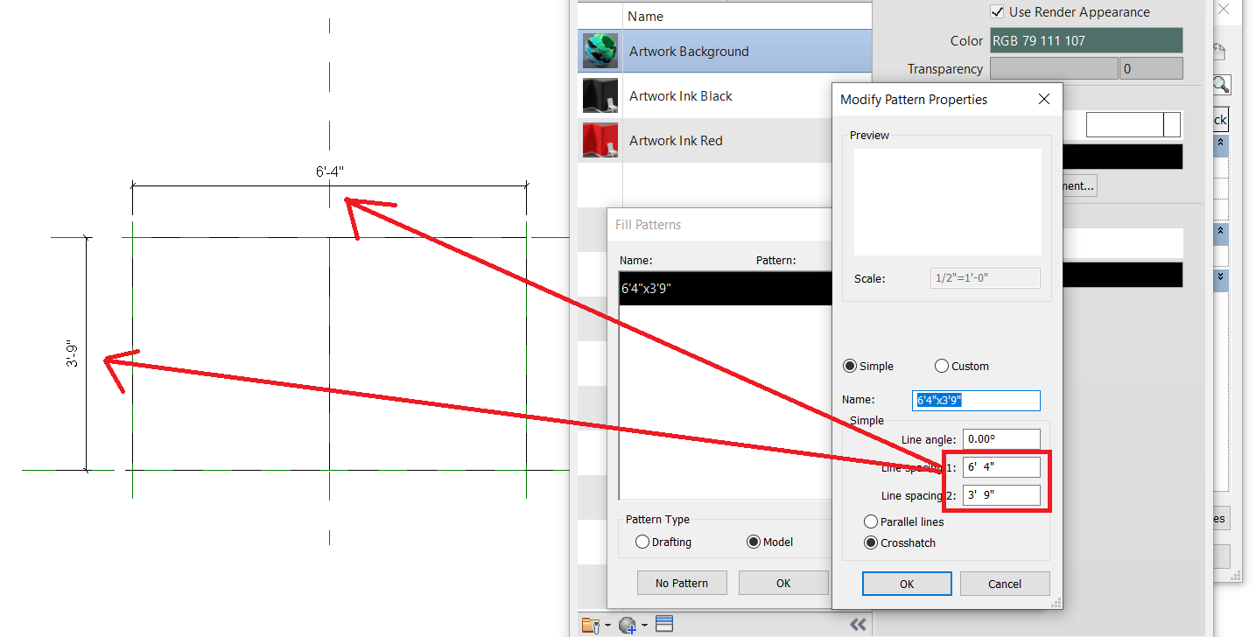
Task: Click the Artwork Background thumbnail
Action: pos(600,51)
